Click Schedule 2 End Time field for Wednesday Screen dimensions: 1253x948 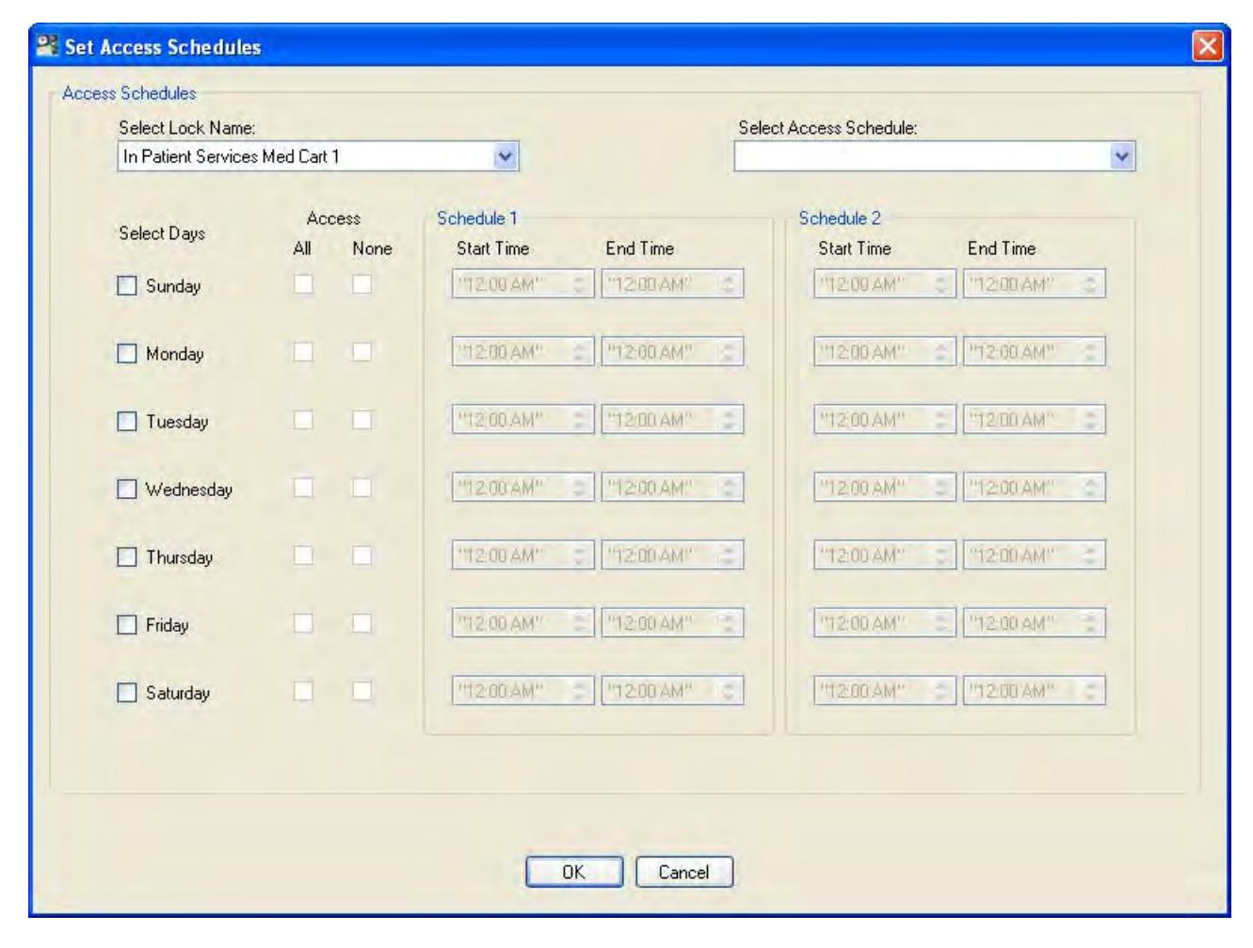pyautogui.click(x=1034, y=488)
